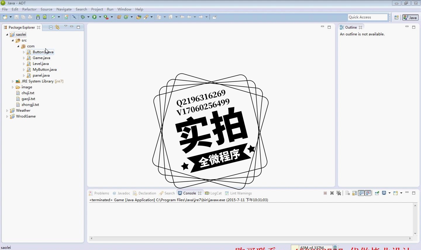Open the Edit menu
This screenshot has height=250, width=421.
[15, 9]
